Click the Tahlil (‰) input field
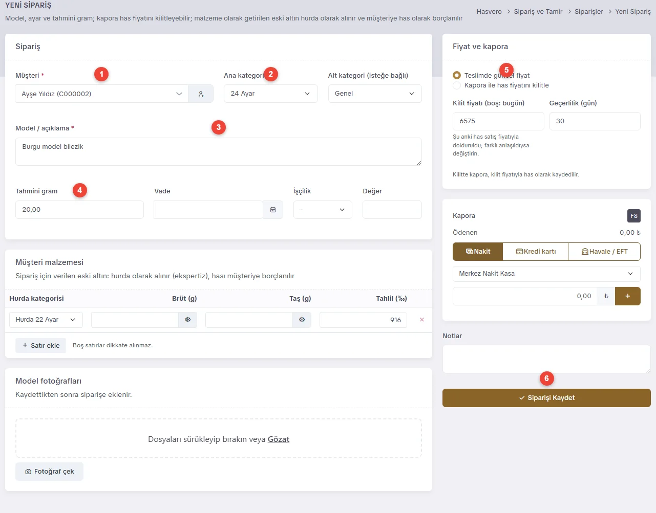The width and height of the screenshot is (656, 513). pyautogui.click(x=363, y=320)
